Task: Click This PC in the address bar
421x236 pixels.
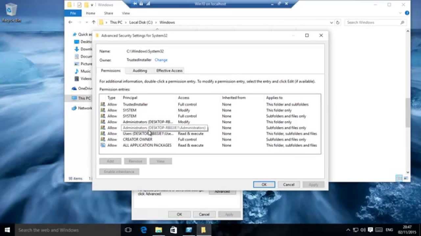Action: click(x=116, y=22)
